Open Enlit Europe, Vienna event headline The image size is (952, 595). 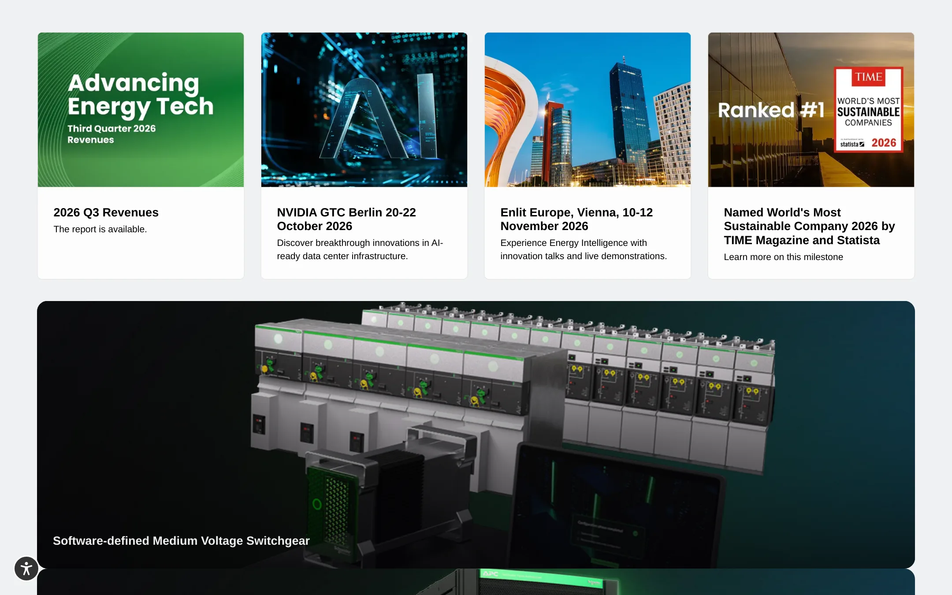coord(576,219)
